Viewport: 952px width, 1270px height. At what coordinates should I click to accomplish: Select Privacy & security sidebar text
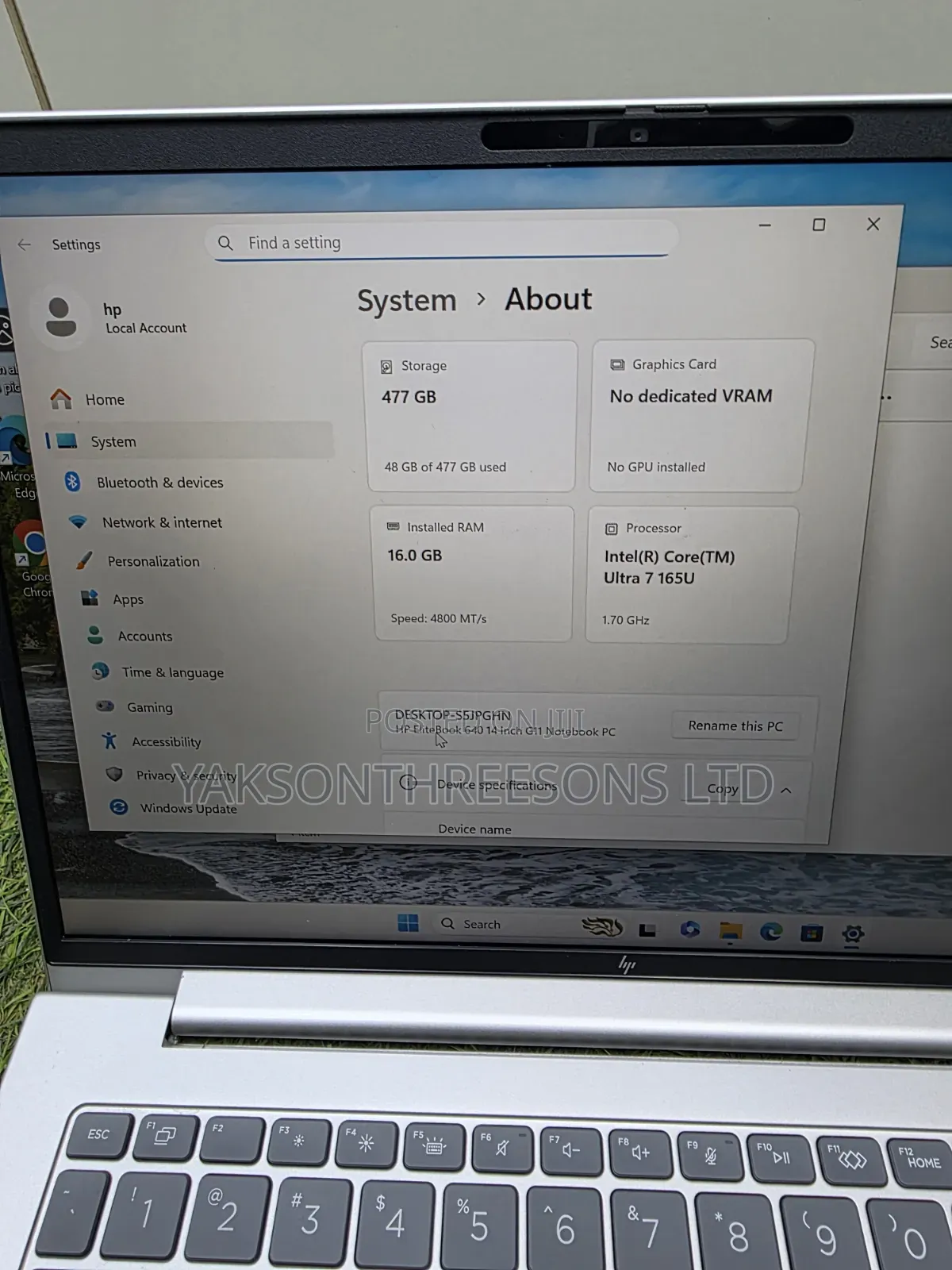186,775
